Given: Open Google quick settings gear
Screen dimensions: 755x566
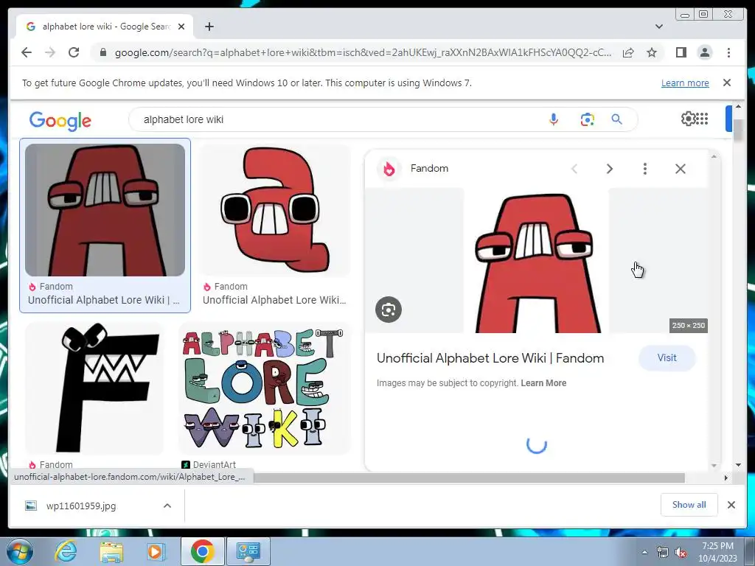Looking at the screenshot, I should [688, 119].
